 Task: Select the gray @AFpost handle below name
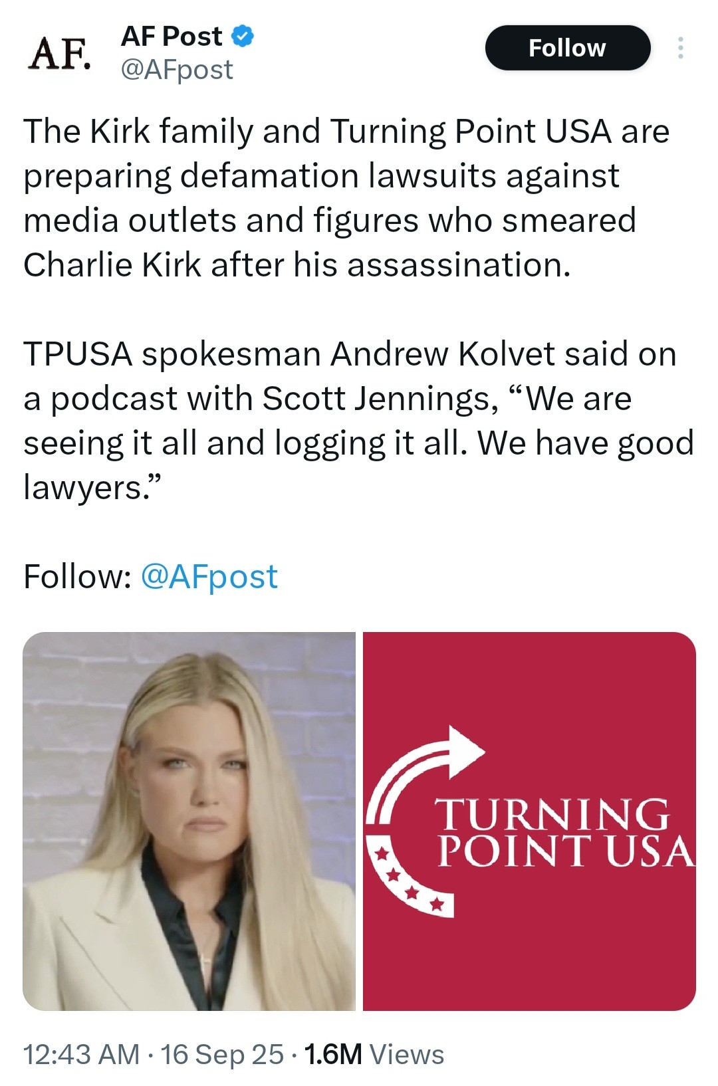click(177, 70)
